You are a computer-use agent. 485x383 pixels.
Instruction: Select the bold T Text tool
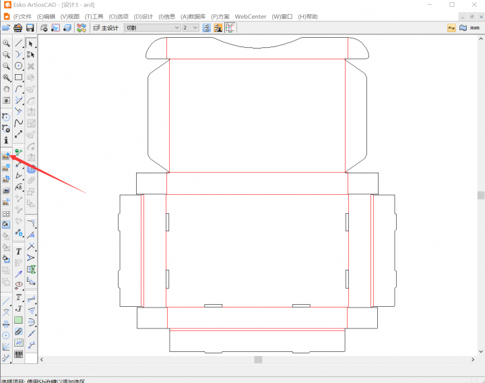(x=19, y=251)
